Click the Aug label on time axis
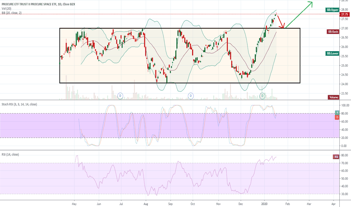351x207 pixels. (146, 204)
